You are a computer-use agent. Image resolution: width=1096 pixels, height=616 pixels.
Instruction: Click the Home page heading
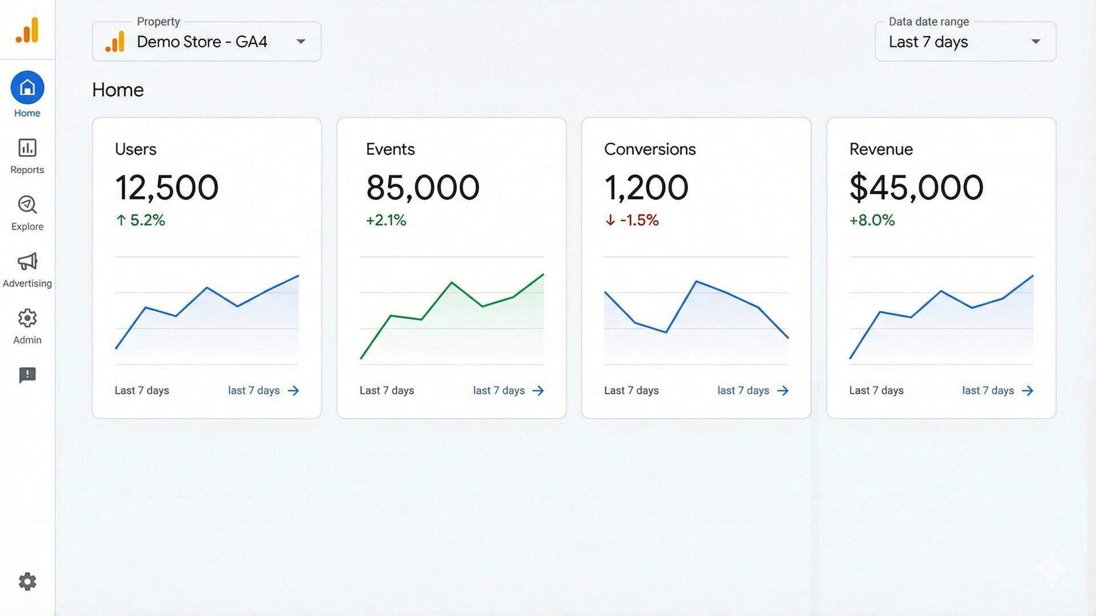point(118,90)
